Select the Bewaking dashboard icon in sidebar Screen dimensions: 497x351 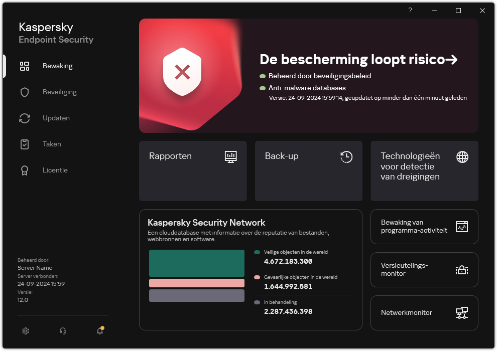click(25, 66)
